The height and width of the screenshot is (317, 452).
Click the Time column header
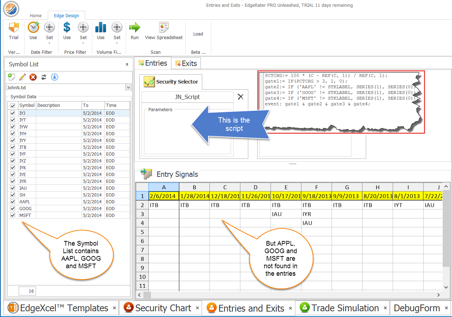coord(117,105)
